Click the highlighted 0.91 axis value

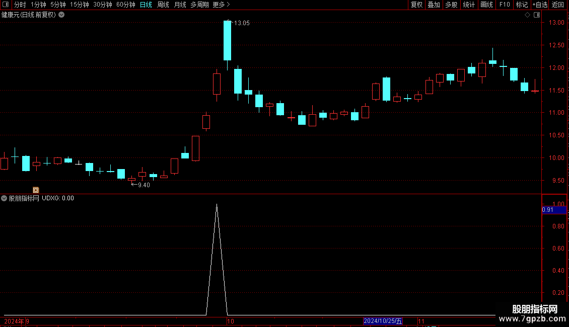pyautogui.click(x=554, y=210)
